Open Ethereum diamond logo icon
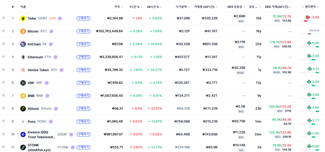The height and width of the screenshot is (152, 325). click(23, 57)
